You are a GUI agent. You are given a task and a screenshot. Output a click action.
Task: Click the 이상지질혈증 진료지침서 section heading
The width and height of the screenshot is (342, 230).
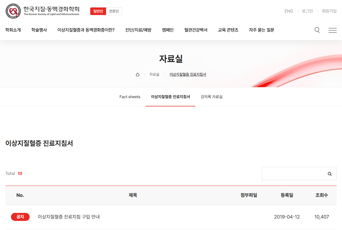pyautogui.click(x=39, y=143)
